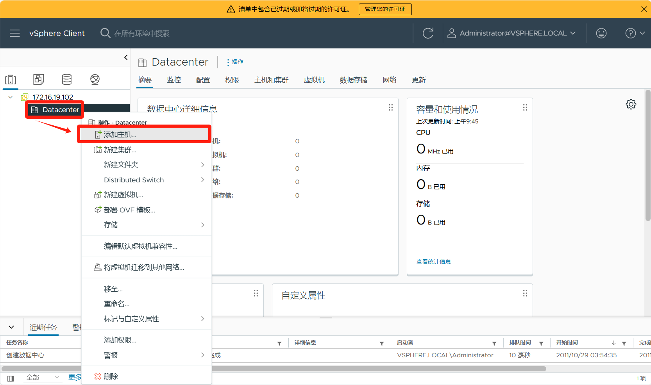Collapse the left navigation sidebar
Screen dimensions: 651x385
pos(126,57)
